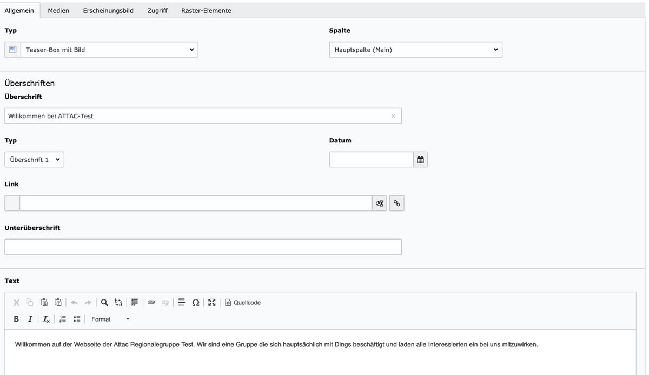Insert horizontal line icon

181,303
